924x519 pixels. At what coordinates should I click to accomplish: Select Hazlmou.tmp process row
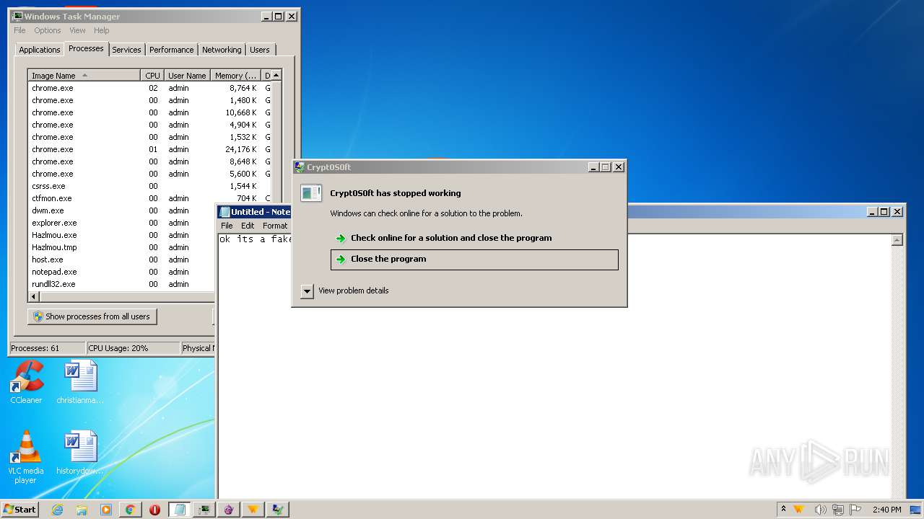[x=122, y=247]
